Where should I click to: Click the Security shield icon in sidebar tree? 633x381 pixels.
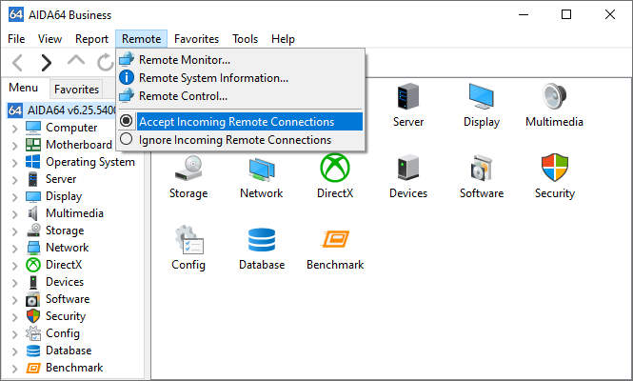tap(33, 316)
